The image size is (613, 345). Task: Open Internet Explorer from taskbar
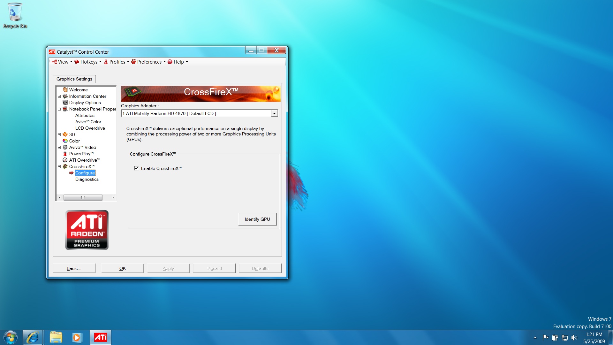(x=33, y=337)
